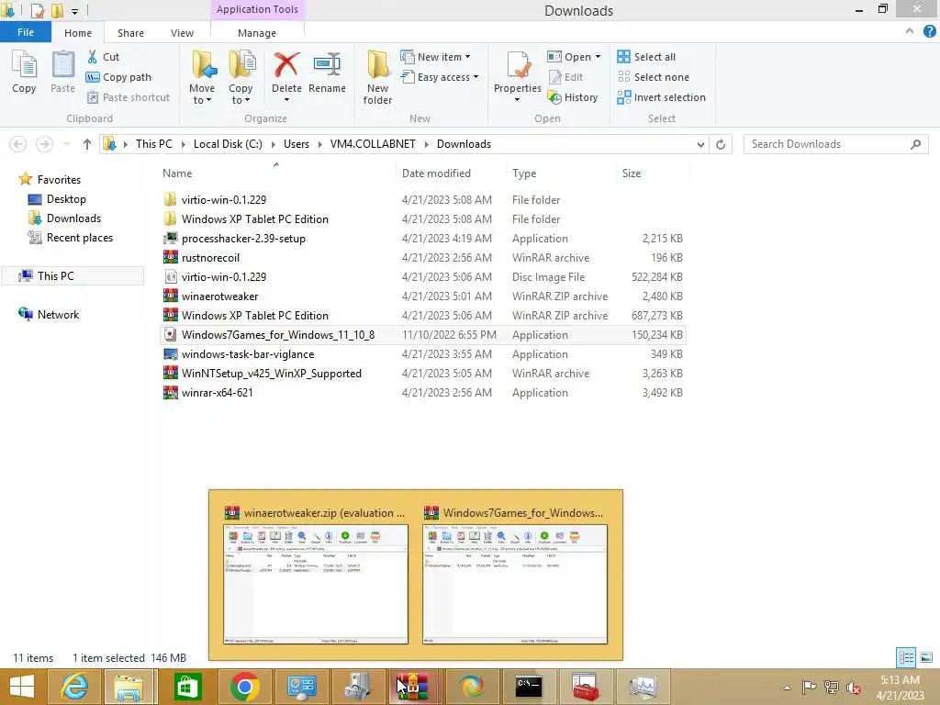Click Select all in ribbon
This screenshot has width=940, height=705.
646,57
